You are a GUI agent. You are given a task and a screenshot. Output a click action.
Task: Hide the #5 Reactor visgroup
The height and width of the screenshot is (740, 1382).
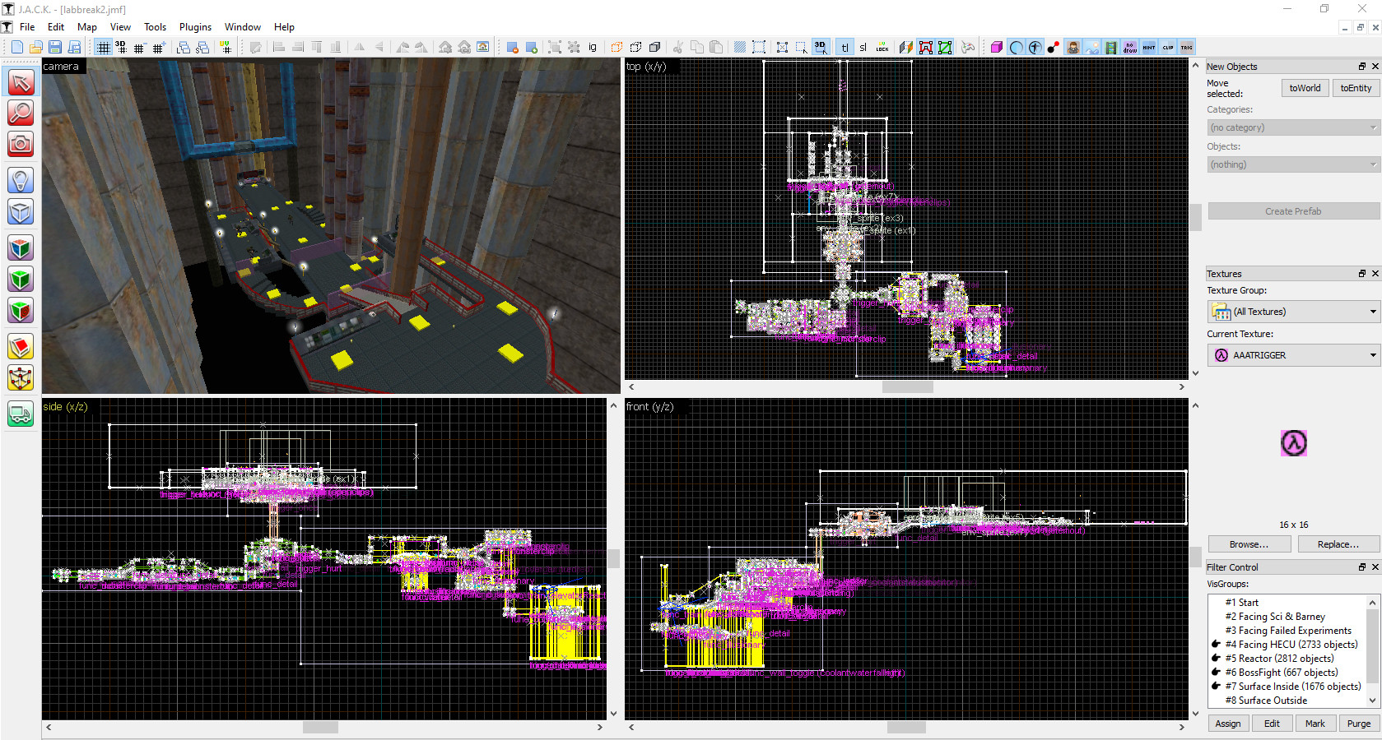point(1216,659)
